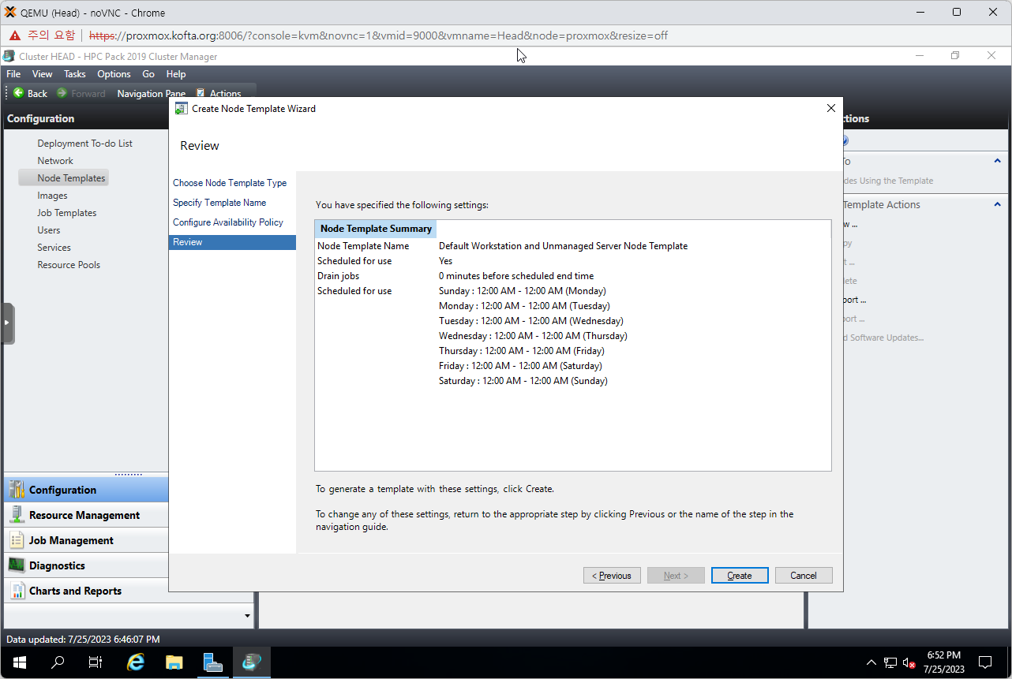Image resolution: width=1012 pixels, height=679 pixels.
Task: Open the Diagnostics pane icon
Action: (17, 565)
